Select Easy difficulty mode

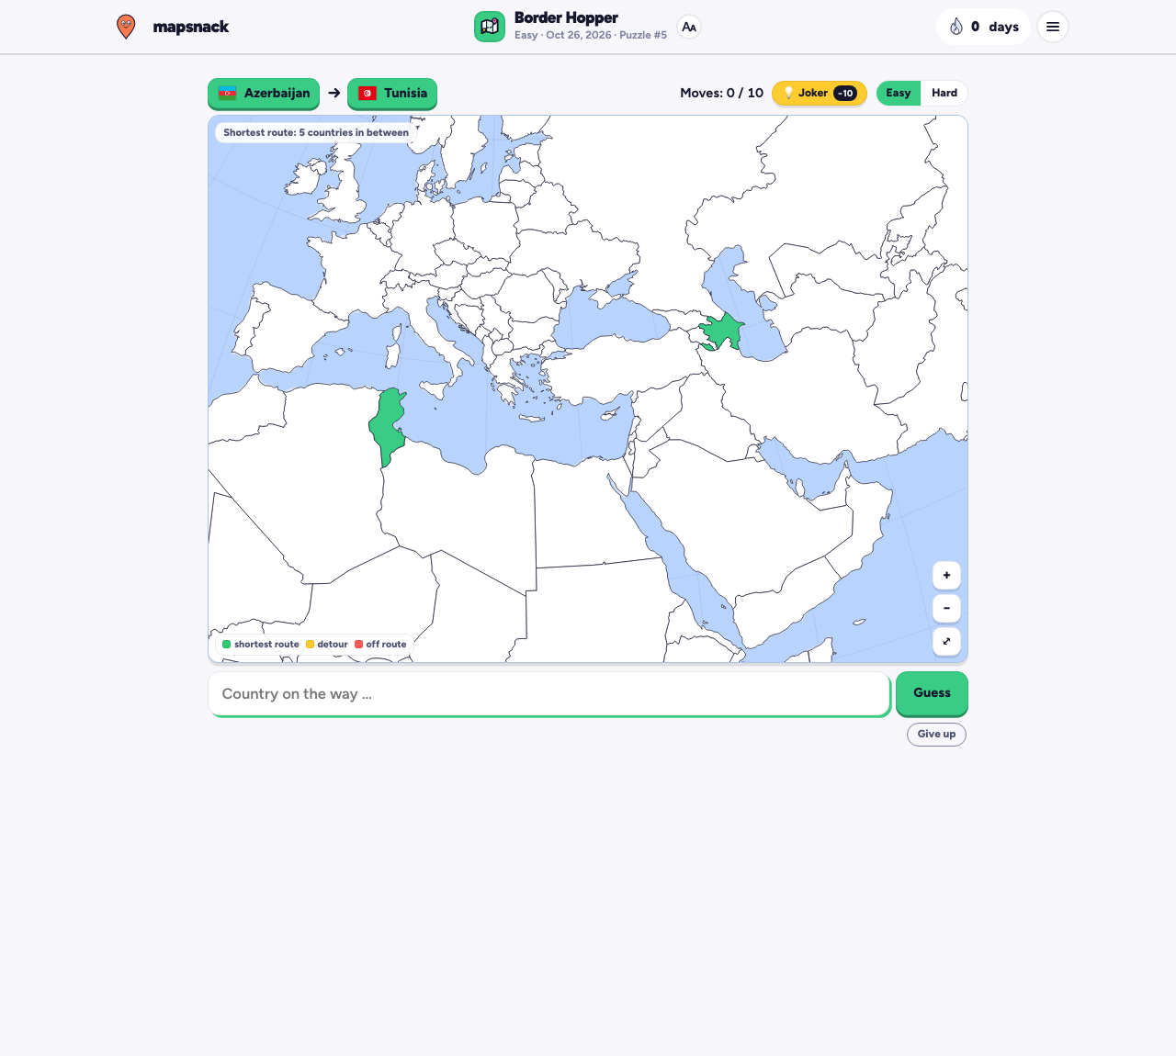point(899,93)
